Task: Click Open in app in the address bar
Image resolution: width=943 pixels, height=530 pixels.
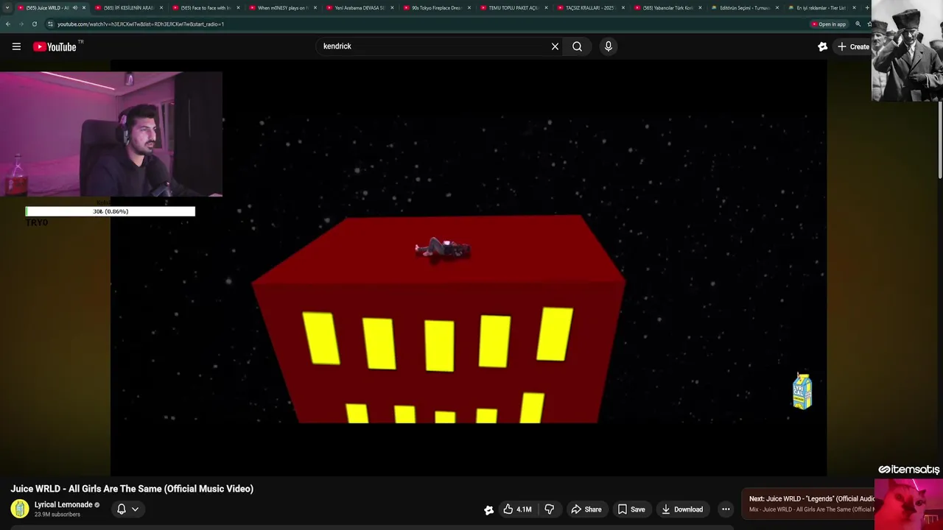Action: (828, 24)
